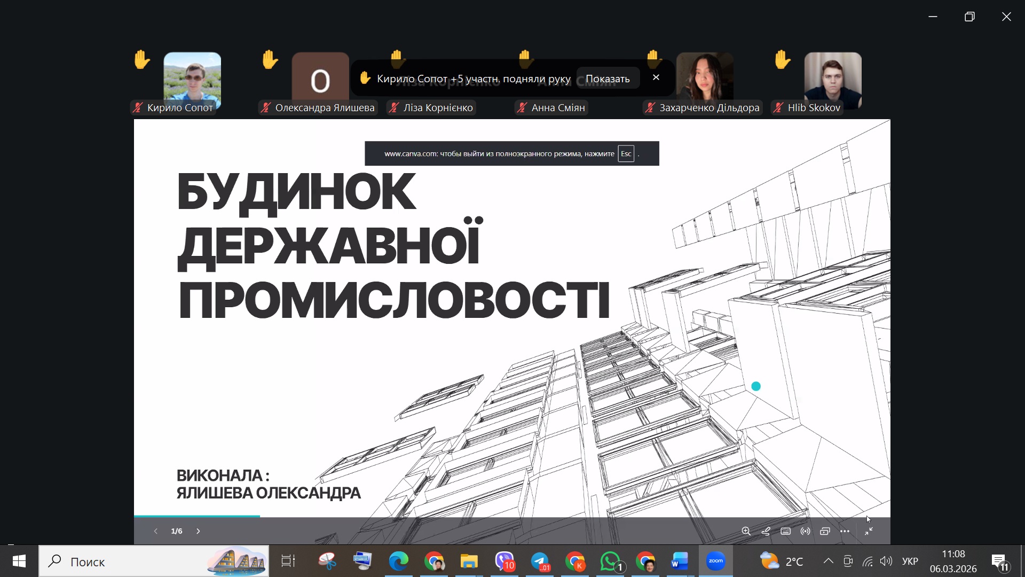Click the Canva Live broadcast icon
Image resolution: width=1025 pixels, height=577 pixels.
pos(805,531)
